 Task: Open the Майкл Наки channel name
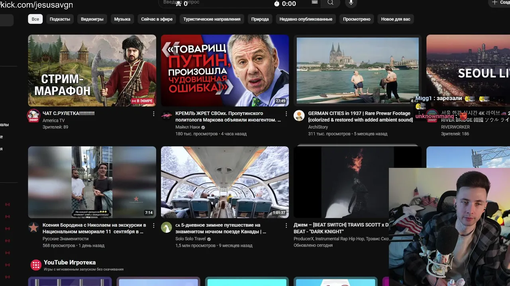tap(188, 127)
